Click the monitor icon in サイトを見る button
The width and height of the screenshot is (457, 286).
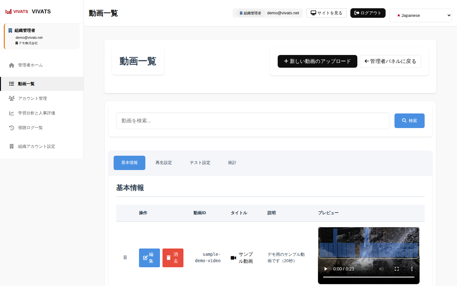pyautogui.click(x=313, y=13)
